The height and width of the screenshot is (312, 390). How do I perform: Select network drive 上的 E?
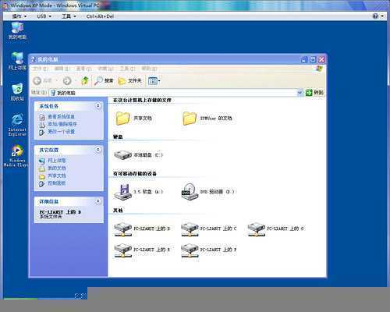click(142, 250)
